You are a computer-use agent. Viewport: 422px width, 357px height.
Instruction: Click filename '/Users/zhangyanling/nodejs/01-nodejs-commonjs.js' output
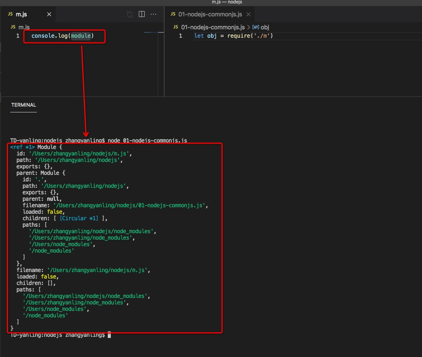click(x=115, y=205)
